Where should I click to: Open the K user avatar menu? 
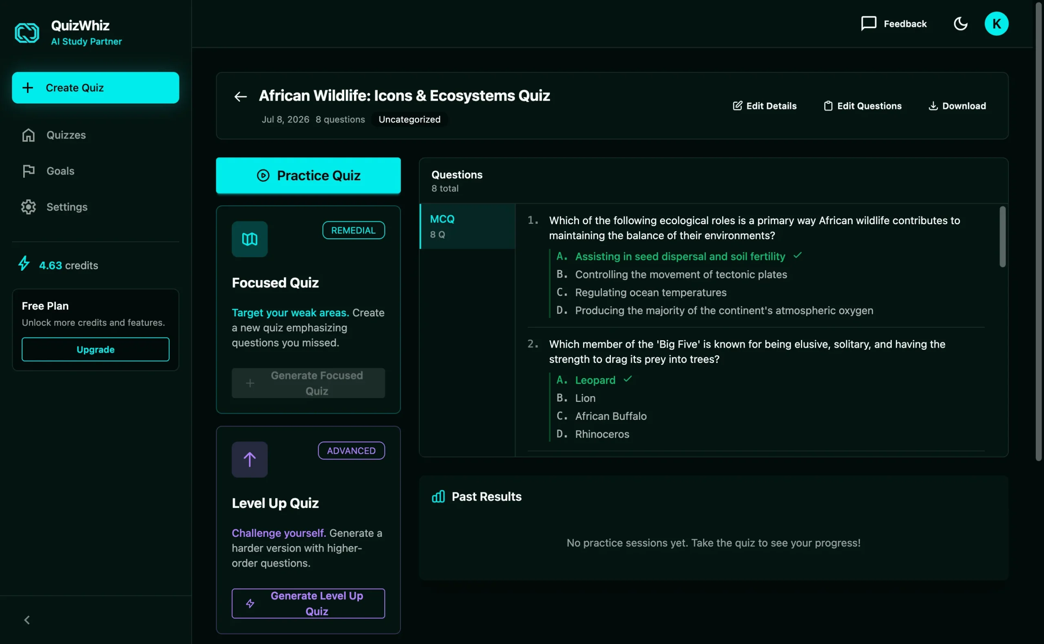(x=996, y=23)
